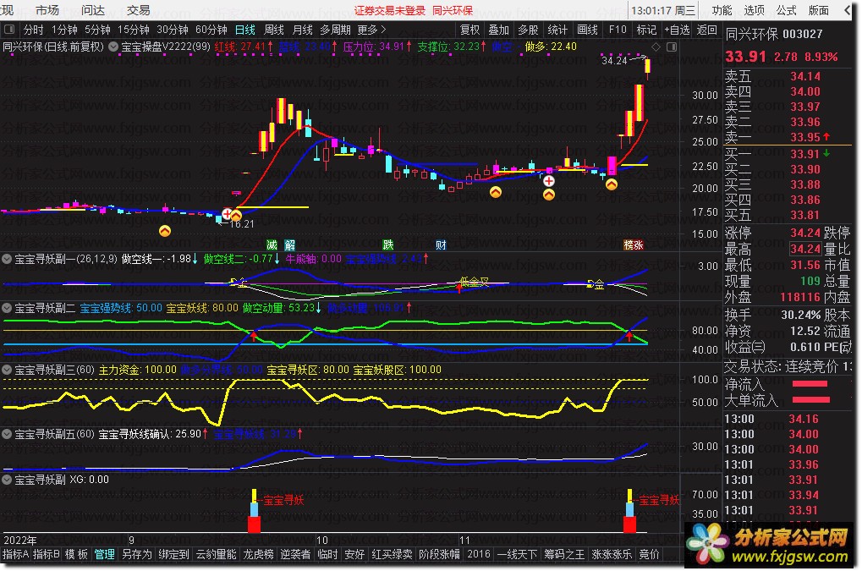The width and height of the screenshot is (862, 571).
Task: Click the 减 event marker
Action: pos(272,244)
